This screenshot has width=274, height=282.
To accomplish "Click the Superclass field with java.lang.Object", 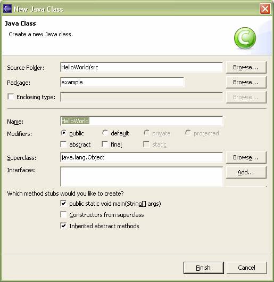I will coord(142,157).
